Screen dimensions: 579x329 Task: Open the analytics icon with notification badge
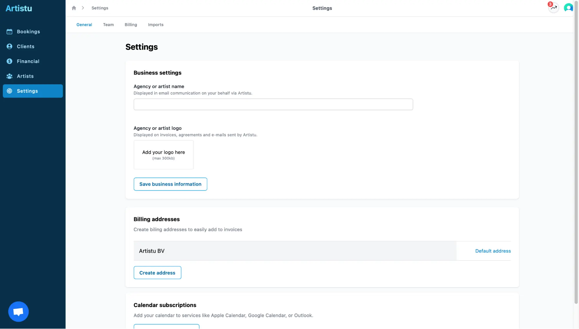click(554, 8)
